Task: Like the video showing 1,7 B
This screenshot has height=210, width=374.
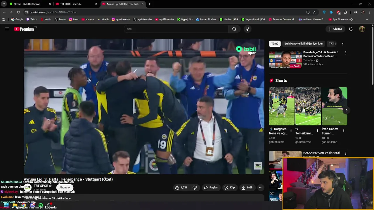Action: tap(181, 188)
